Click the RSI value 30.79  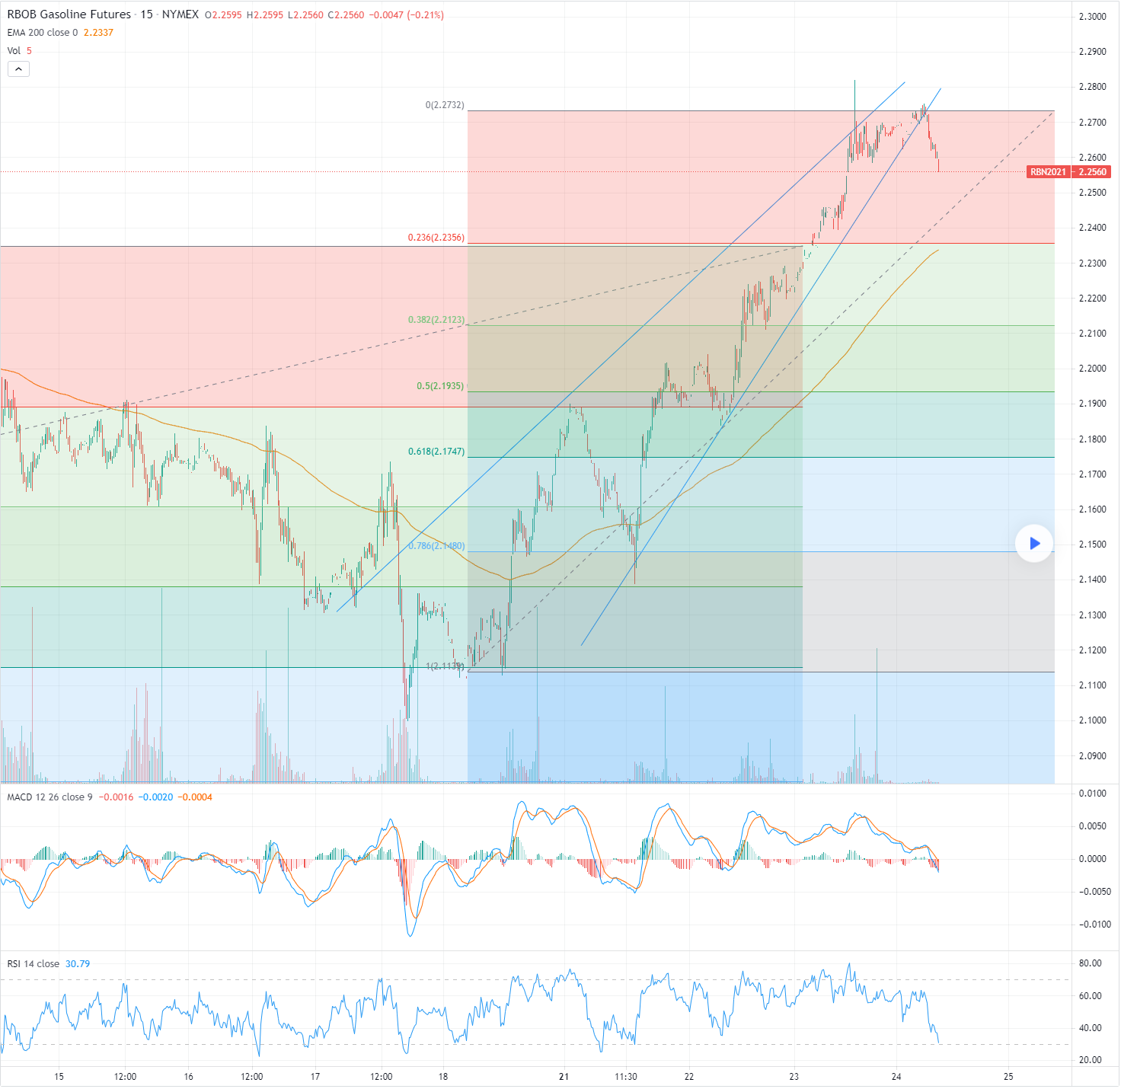pos(78,964)
